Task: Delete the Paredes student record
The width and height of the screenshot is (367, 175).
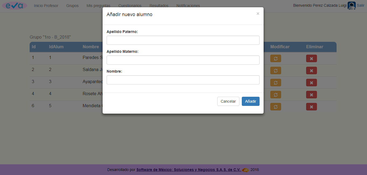Action: pyautogui.click(x=311, y=58)
